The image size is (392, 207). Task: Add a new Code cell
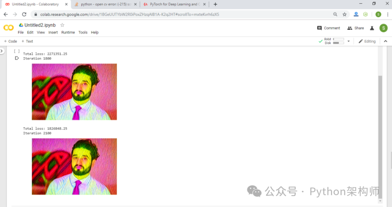[x=11, y=41]
